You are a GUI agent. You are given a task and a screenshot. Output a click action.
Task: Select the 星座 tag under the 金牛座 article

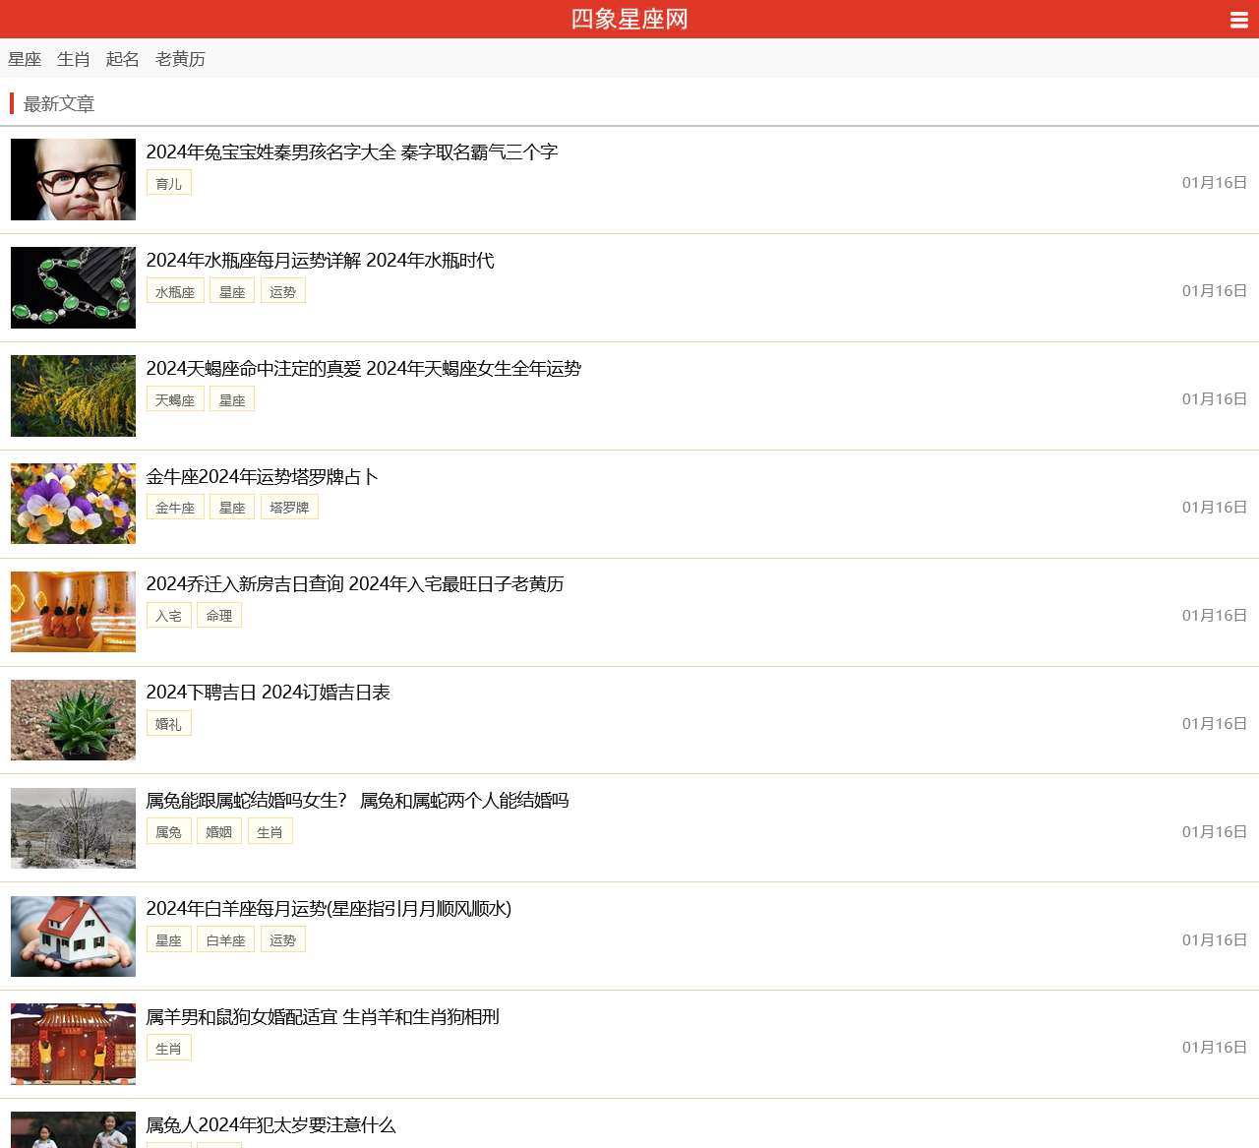[232, 508]
